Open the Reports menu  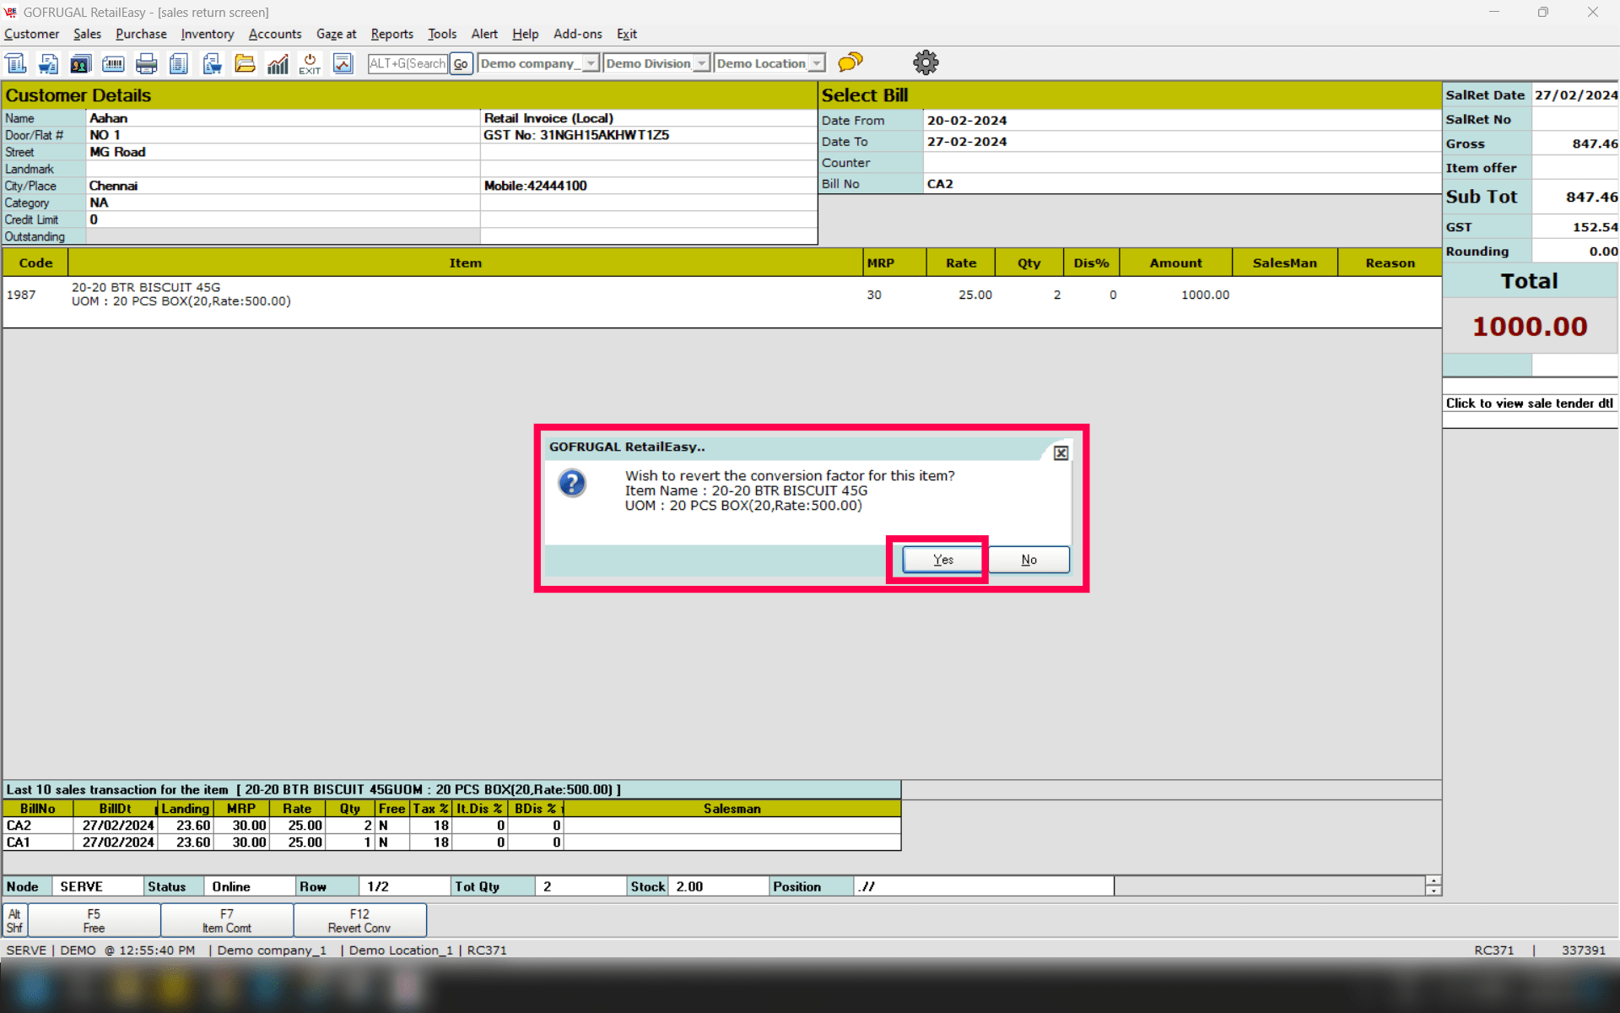[391, 34]
